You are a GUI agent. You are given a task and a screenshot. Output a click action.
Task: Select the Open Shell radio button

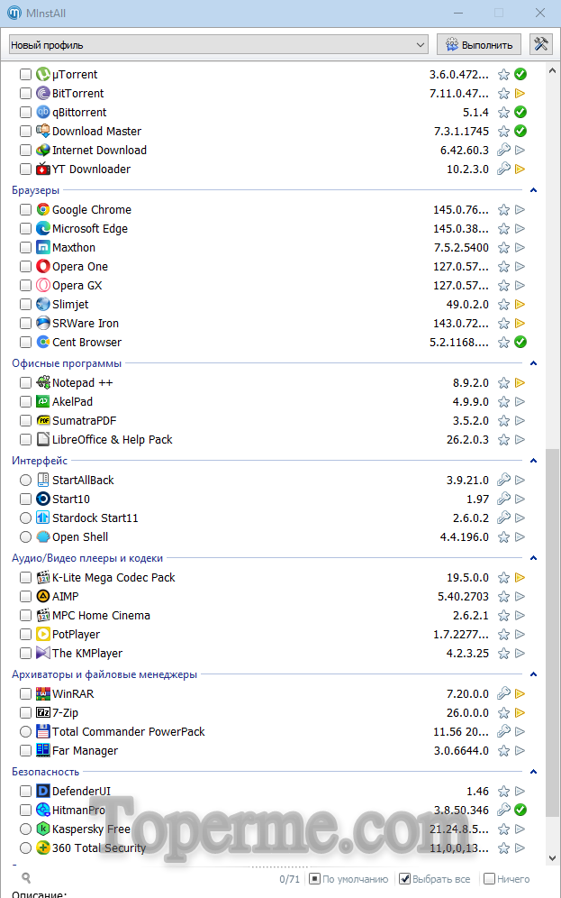[x=25, y=537]
